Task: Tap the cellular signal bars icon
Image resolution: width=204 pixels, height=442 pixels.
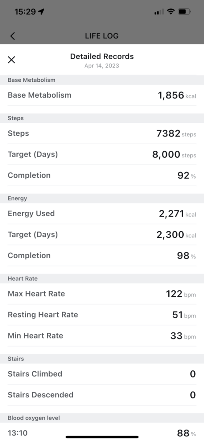Action: (x=159, y=12)
